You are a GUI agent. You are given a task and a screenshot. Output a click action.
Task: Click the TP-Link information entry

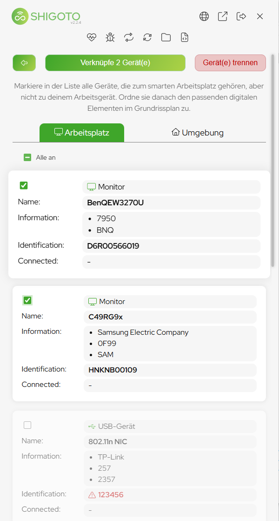[x=111, y=457]
